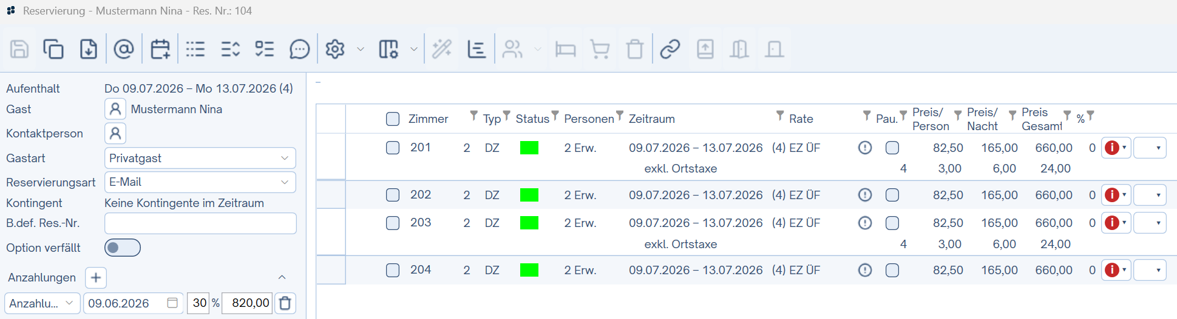Viewport: 1177px width, 319px height.
Task: Click green status swatch for room 202
Action: (x=529, y=195)
